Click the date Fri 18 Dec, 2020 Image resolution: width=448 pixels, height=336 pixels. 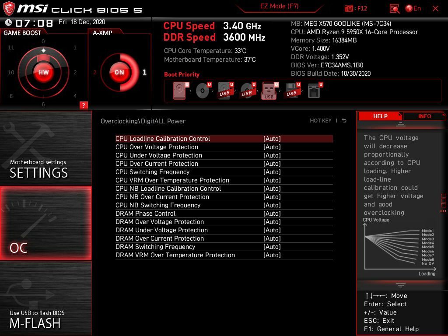click(82, 22)
